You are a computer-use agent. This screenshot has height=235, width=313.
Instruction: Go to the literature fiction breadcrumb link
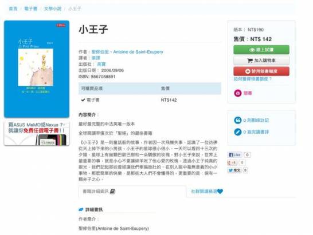(x=53, y=9)
